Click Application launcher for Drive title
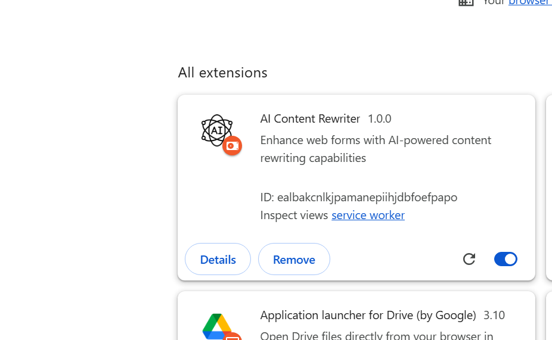 pyautogui.click(x=368, y=315)
